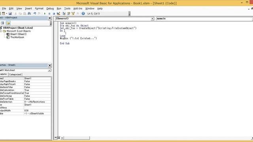
Task: Collapse the Microsoft Excel Objects folder
Action: [1, 31]
